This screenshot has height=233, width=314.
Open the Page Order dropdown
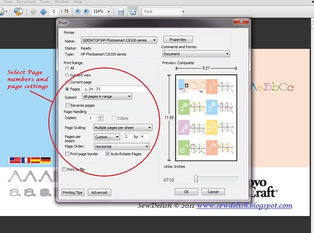click(x=122, y=147)
